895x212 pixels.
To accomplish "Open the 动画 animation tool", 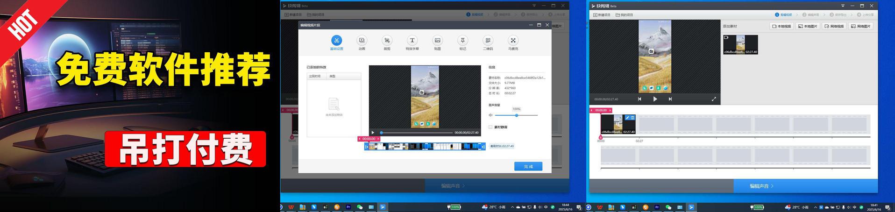I will (x=362, y=41).
